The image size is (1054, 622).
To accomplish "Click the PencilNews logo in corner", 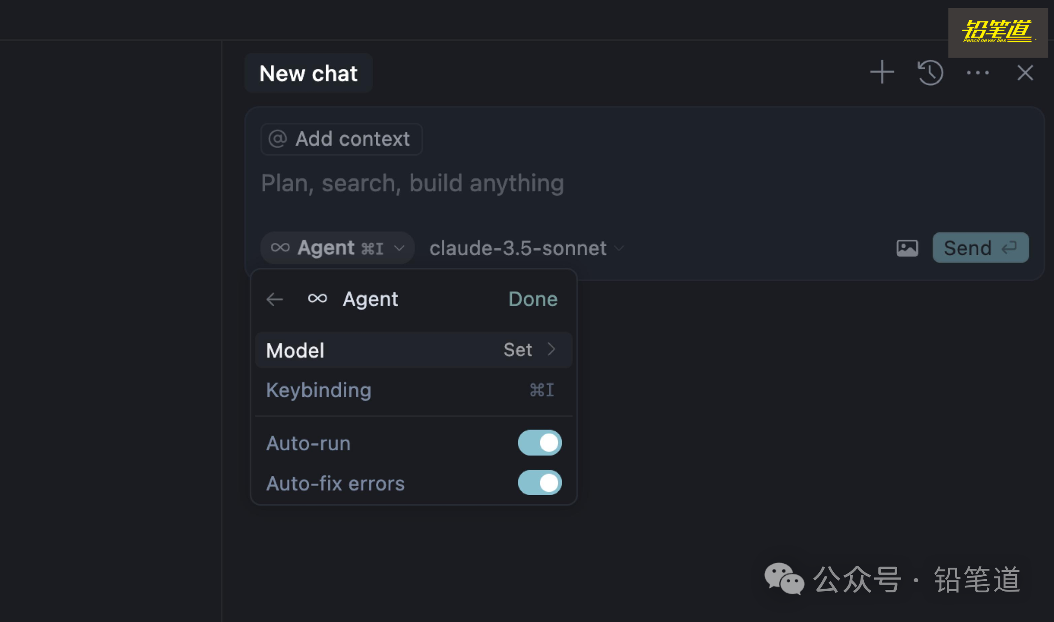I will tap(998, 32).
